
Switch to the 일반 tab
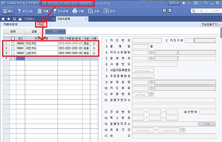coord(13,31)
